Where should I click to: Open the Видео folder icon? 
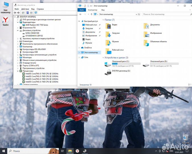(108, 26)
